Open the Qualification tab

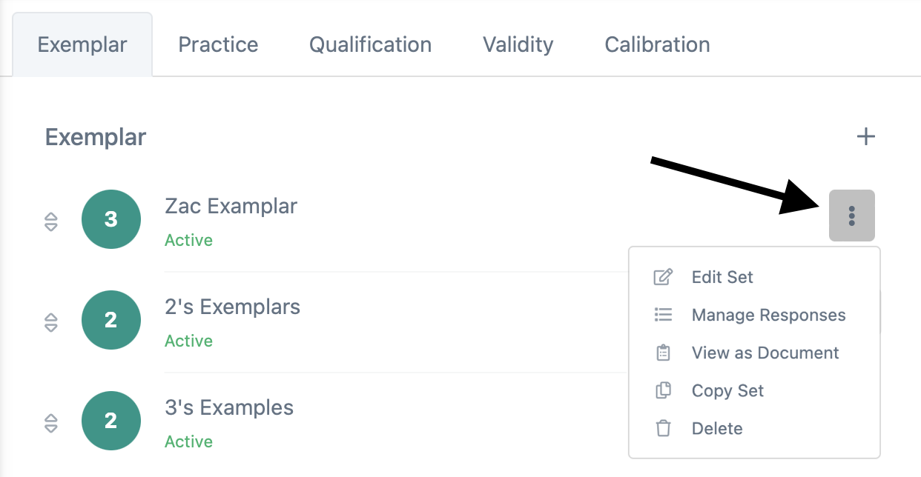[370, 44]
